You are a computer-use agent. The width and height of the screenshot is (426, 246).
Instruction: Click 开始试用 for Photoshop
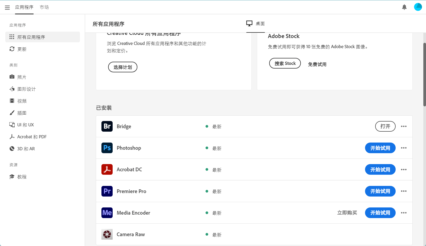coord(380,148)
